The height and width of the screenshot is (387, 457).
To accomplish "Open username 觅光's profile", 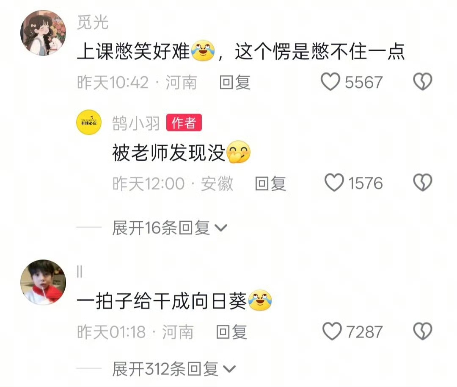I will [93, 22].
